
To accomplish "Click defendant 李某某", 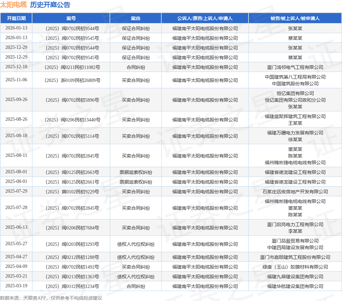I will 295,231.
